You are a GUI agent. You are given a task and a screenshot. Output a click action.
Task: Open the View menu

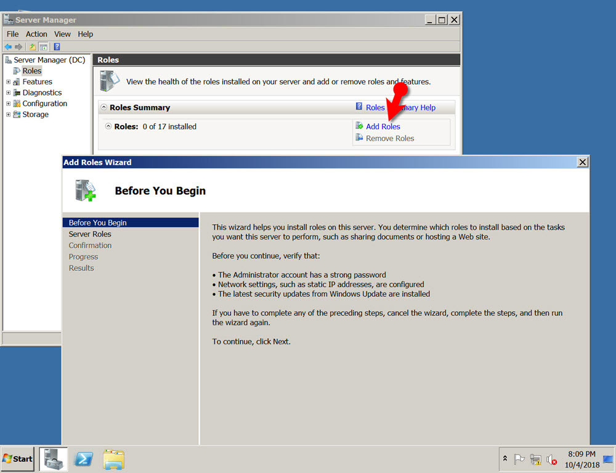62,34
